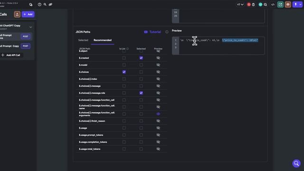Open the floating search help bubble
The width and height of the screenshot is (304, 171).
pyautogui.click(x=296, y=163)
